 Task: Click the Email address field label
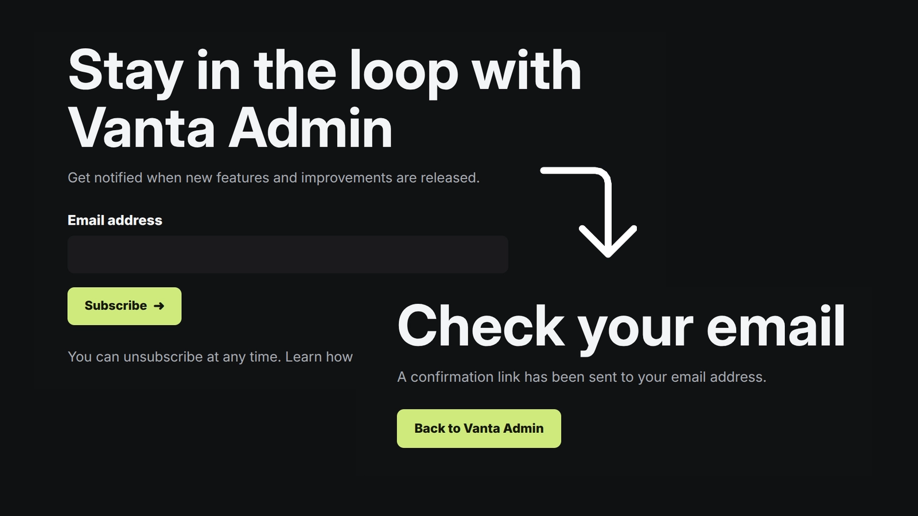click(x=115, y=220)
